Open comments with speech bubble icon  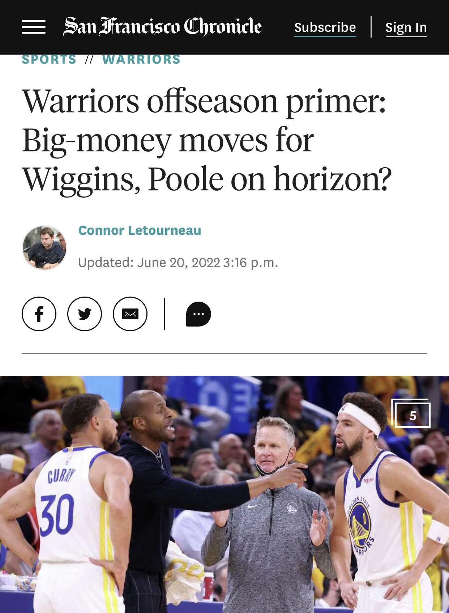[198, 314]
